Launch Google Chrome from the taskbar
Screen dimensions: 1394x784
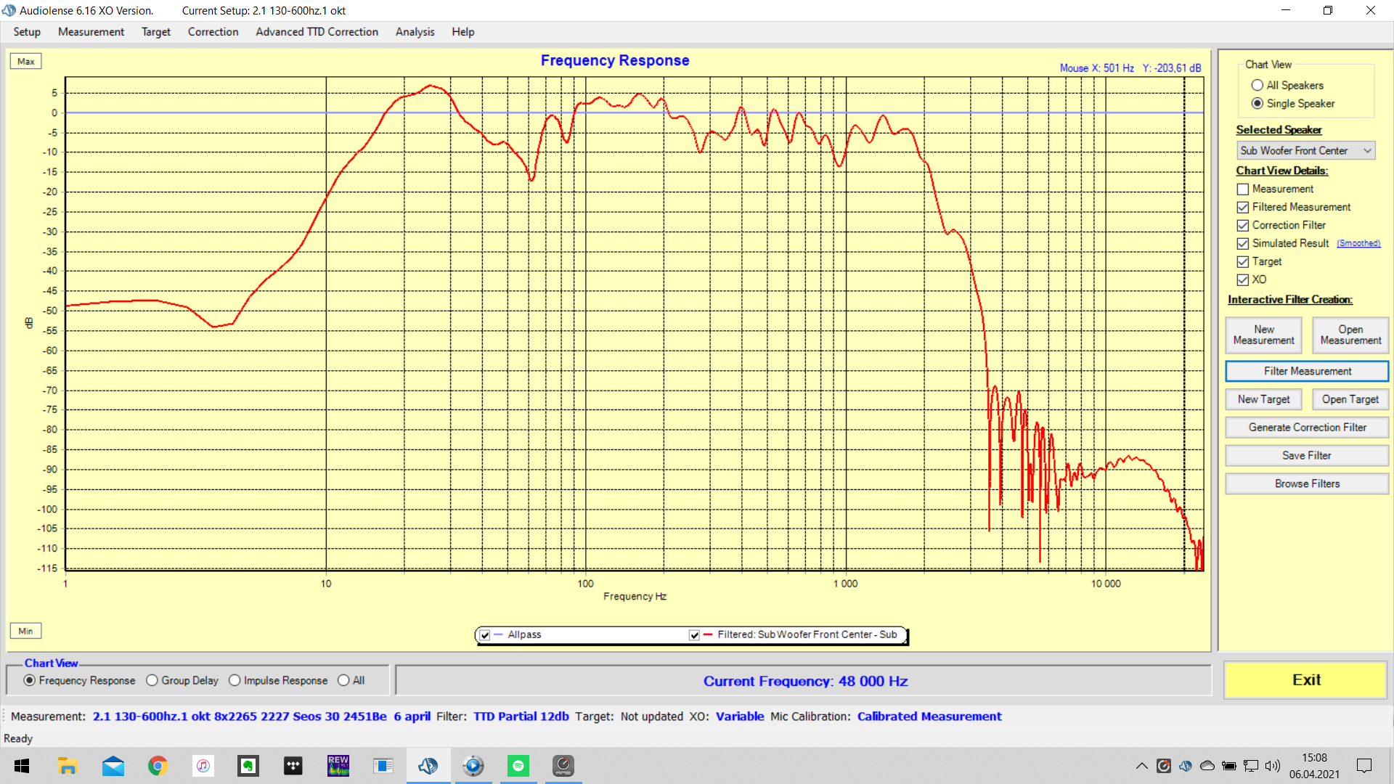[158, 766]
